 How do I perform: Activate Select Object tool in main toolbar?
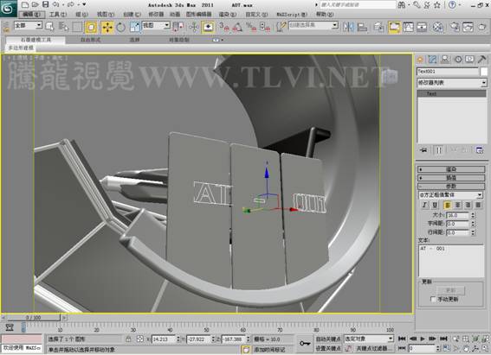click(x=49, y=27)
